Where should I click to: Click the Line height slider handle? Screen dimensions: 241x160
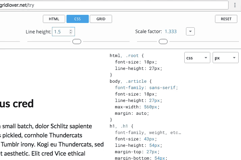tap(77, 42)
